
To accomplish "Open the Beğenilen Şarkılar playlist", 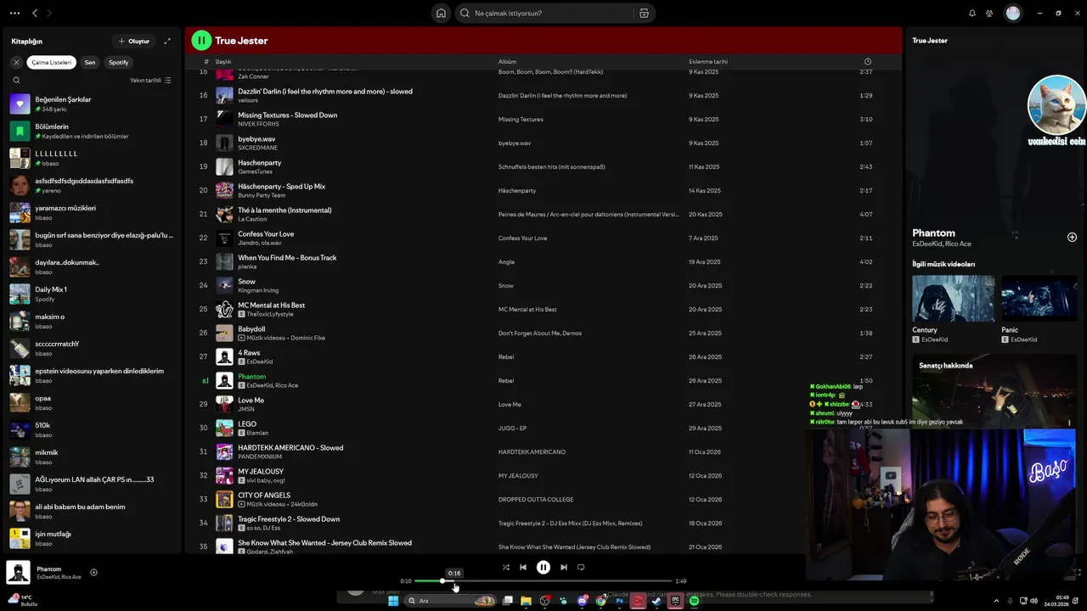I will coord(92,104).
